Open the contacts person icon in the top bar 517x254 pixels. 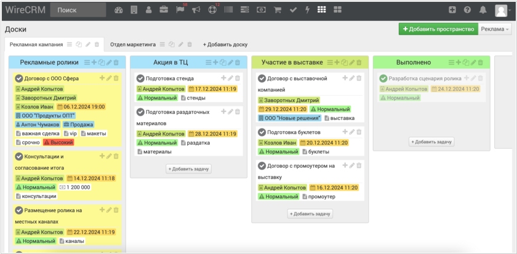tap(149, 10)
